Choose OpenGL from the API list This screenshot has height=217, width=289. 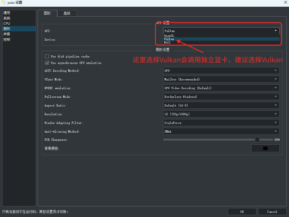click(x=169, y=36)
